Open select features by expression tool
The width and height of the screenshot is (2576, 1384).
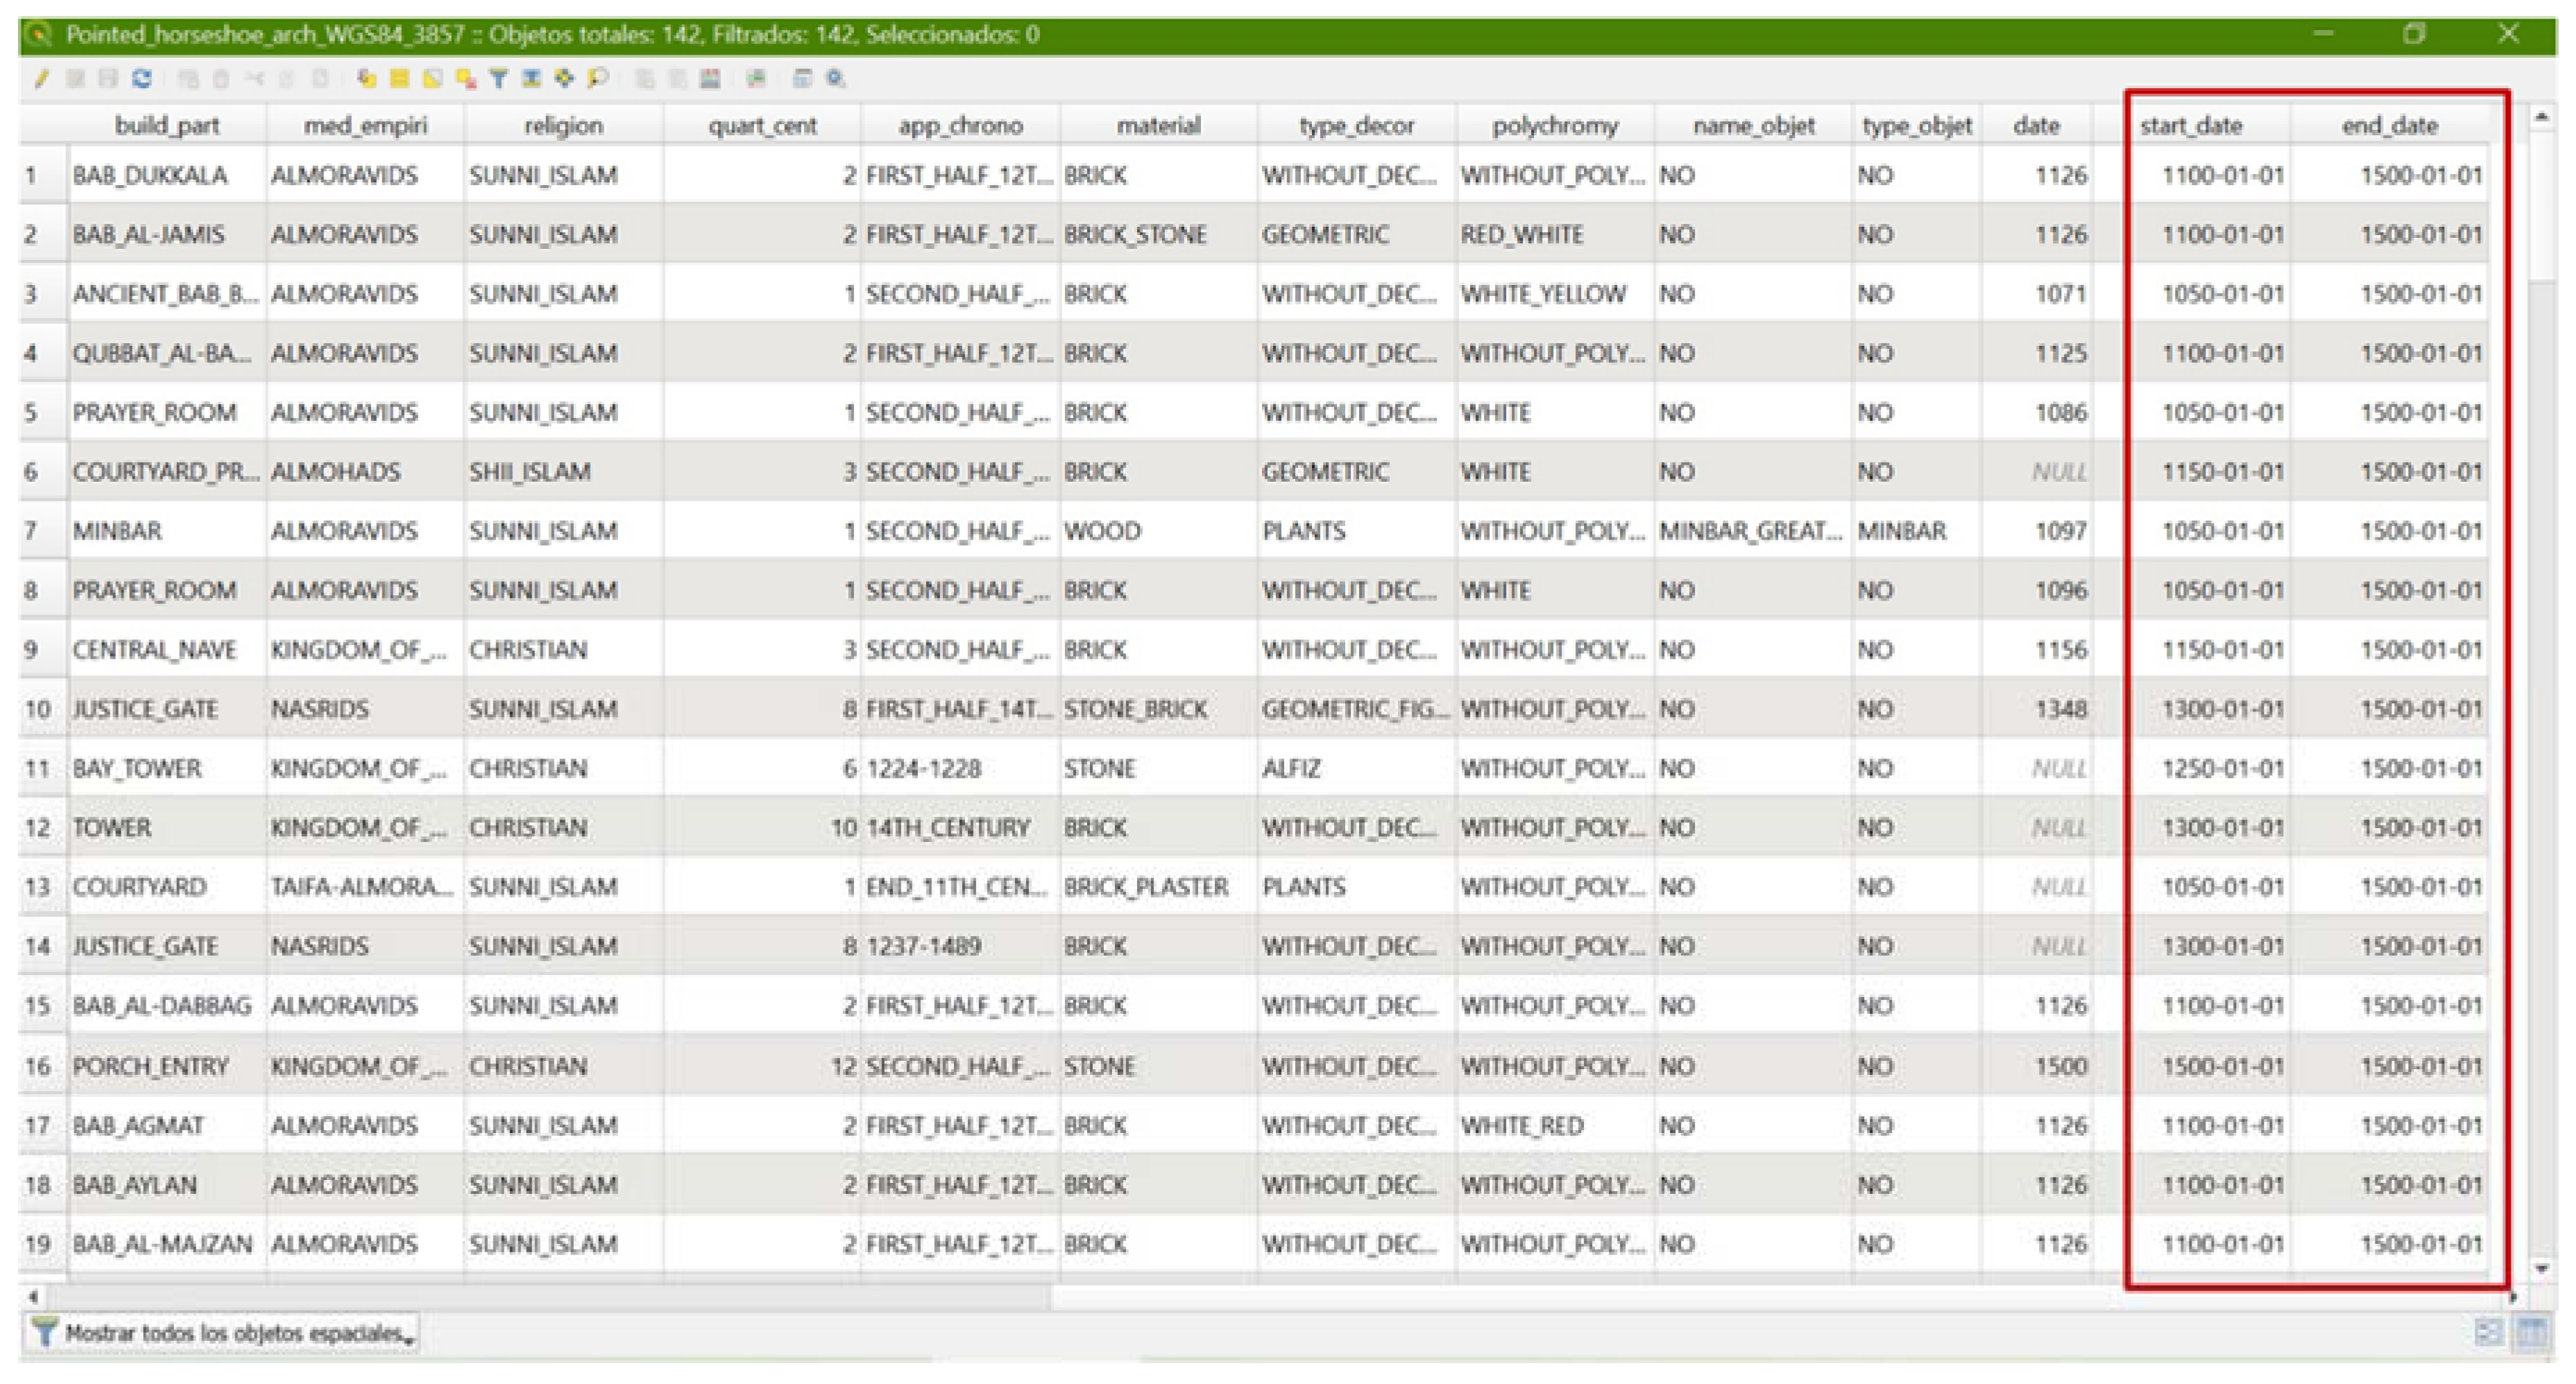[x=366, y=78]
